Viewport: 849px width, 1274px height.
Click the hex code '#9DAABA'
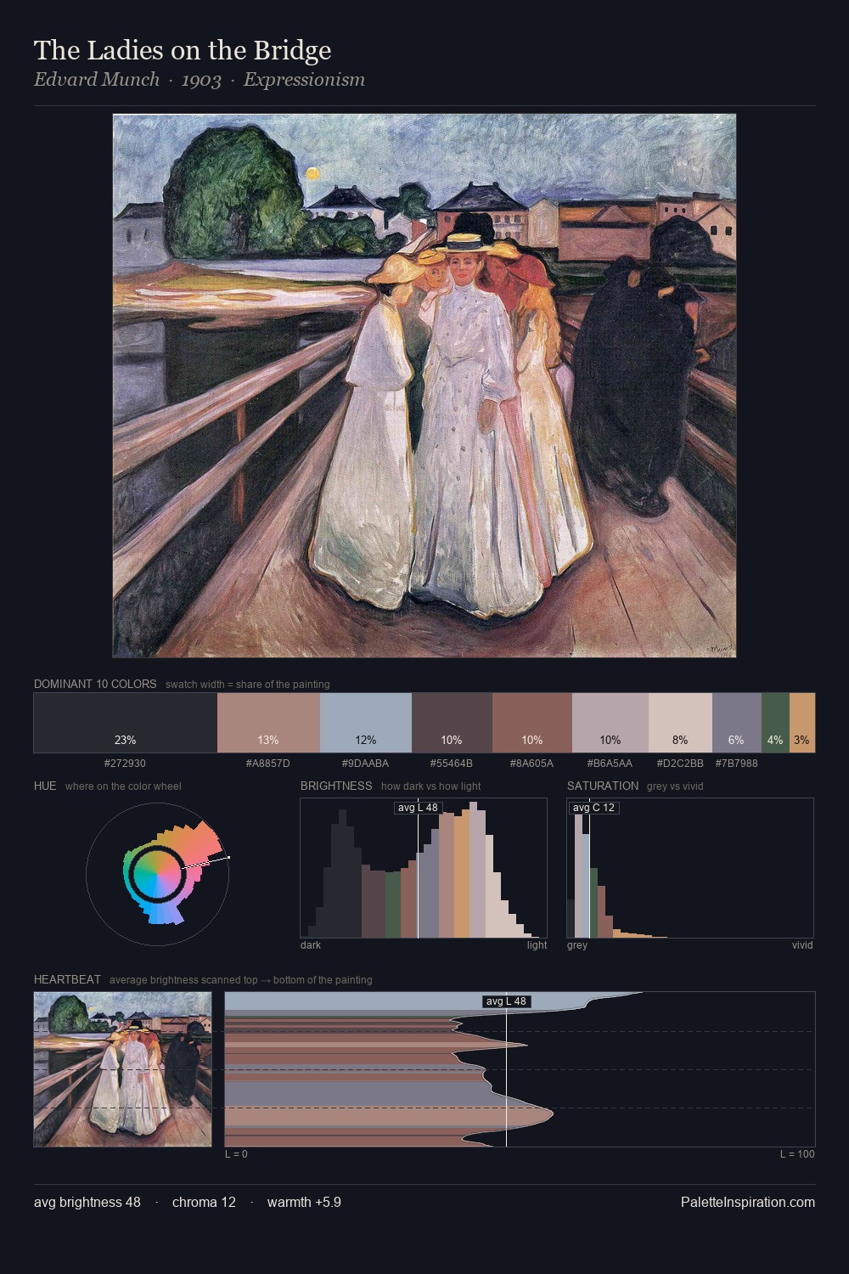(366, 764)
